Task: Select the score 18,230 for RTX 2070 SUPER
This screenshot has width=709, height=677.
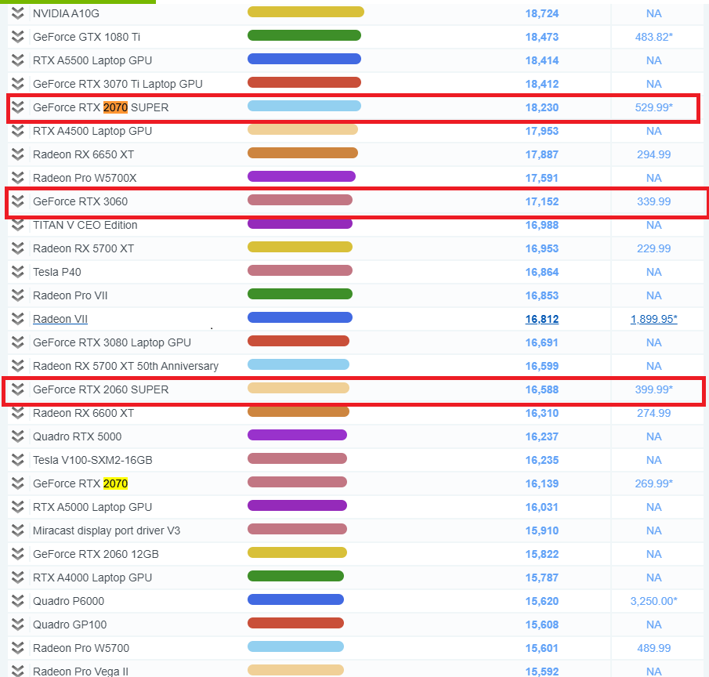Action: (x=541, y=107)
